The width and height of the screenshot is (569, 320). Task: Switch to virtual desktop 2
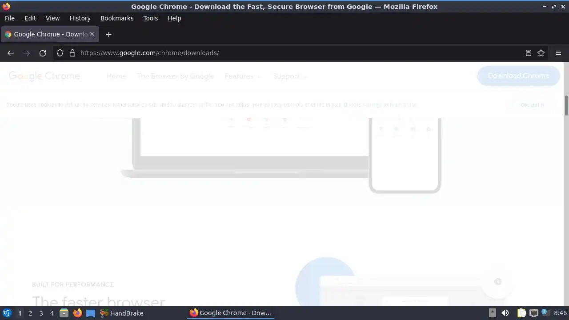(30, 313)
